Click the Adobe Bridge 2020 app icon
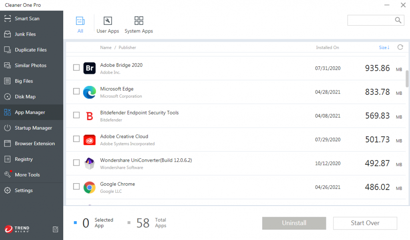The height and width of the screenshot is (240, 410). (89, 68)
